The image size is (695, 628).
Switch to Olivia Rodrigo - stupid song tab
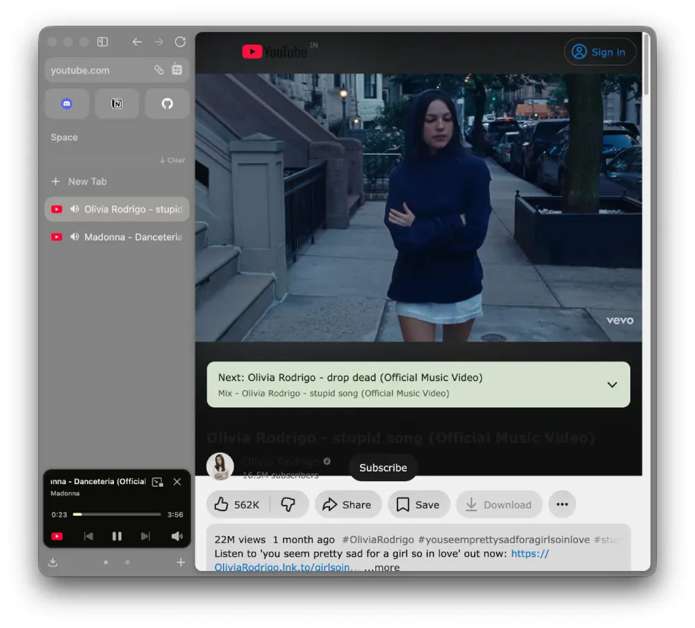click(117, 209)
